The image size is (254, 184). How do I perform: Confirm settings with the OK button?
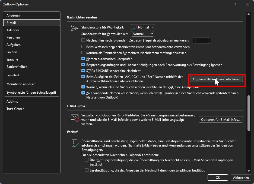coord(218,177)
